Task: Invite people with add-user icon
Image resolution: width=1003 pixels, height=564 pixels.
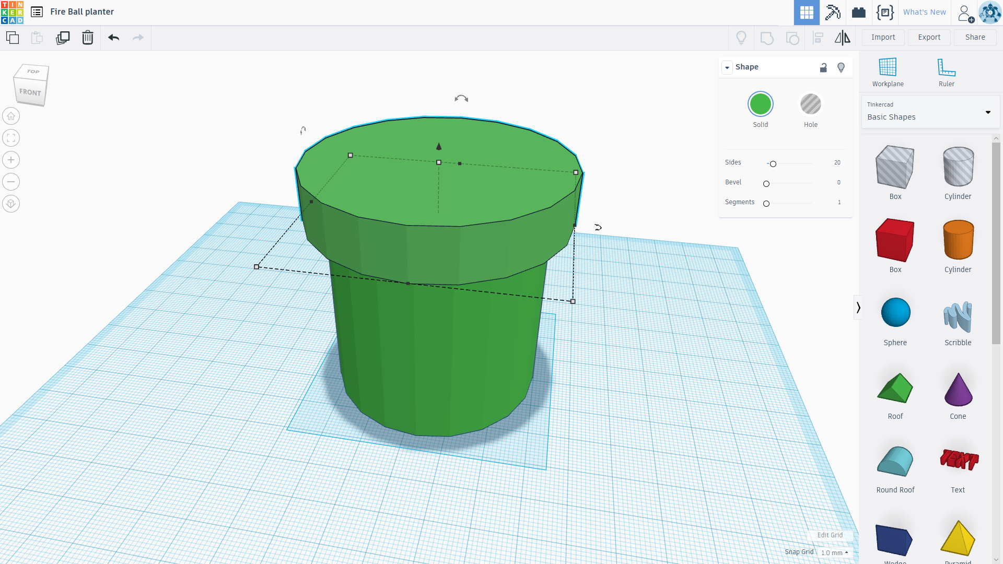Action: 965,14
